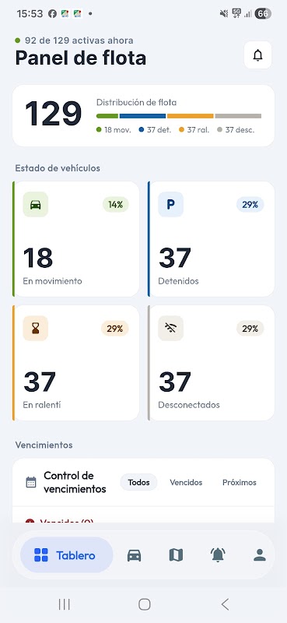
Task: Tap the 129 fleet total card
Action: click(143, 115)
